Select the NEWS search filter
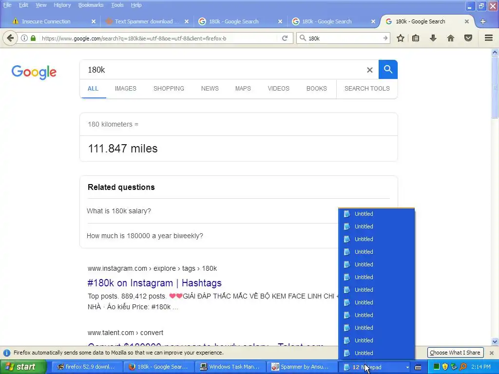Screen dimensions: 499x374 point(210,89)
